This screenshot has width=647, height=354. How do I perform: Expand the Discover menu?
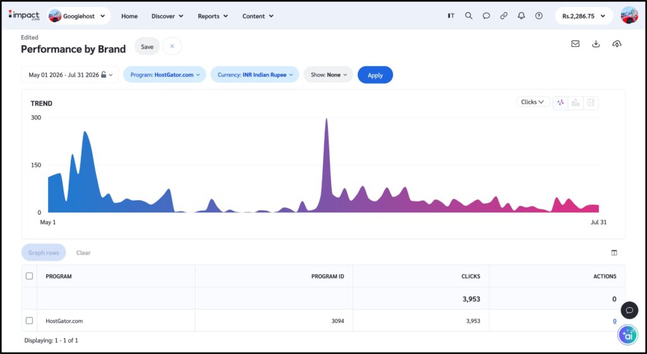[167, 16]
